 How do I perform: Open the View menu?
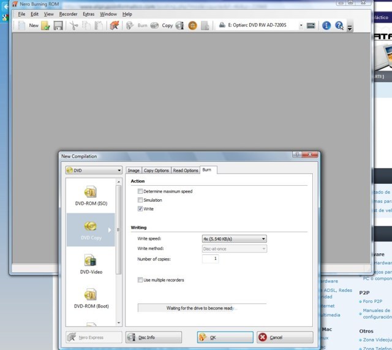(x=49, y=14)
